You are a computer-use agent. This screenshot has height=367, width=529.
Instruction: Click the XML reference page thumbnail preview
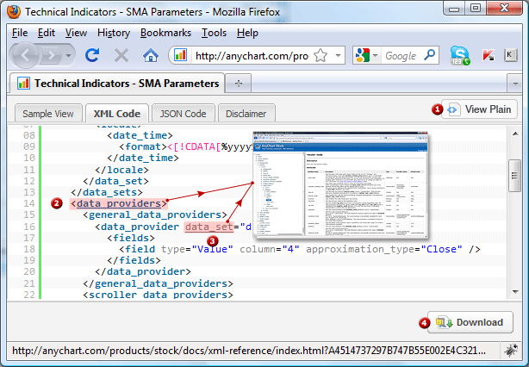coord(340,185)
